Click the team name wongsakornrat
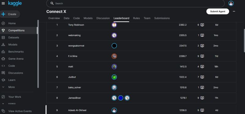 click(76, 46)
